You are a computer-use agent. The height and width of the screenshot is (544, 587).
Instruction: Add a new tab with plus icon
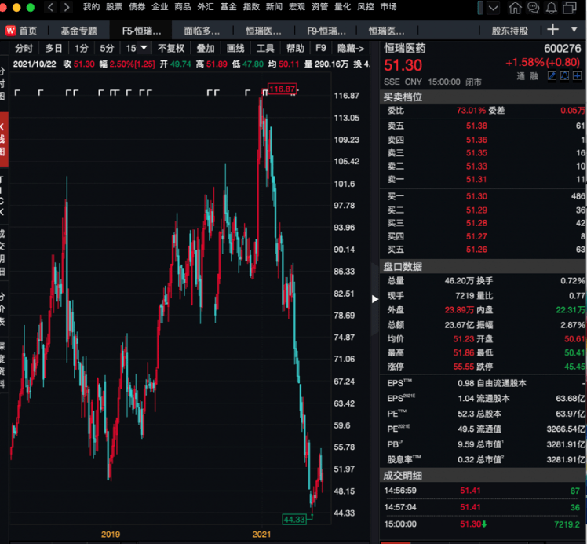(553, 30)
